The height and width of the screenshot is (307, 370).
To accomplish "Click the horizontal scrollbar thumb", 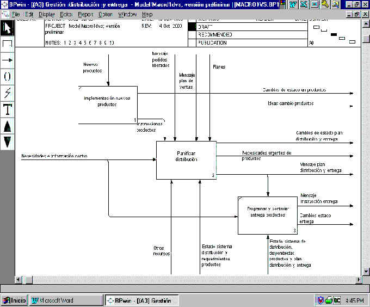I will [x=28, y=280].
